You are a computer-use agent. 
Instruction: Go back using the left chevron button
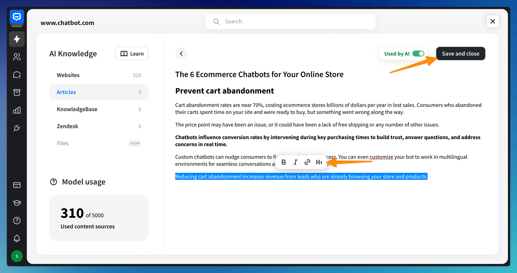click(x=181, y=54)
